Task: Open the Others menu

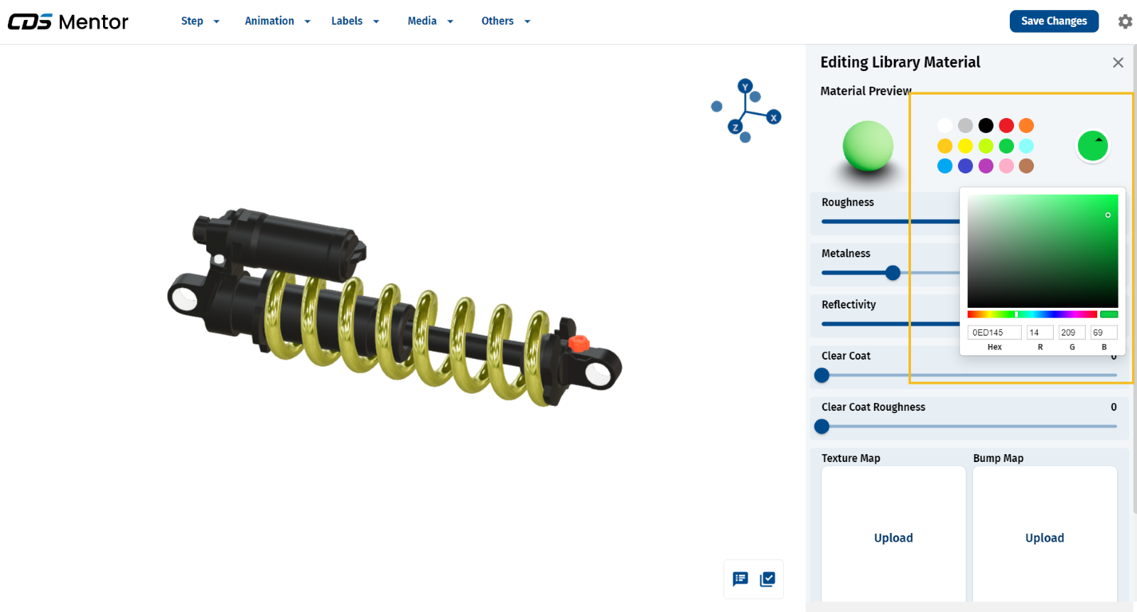Action: tap(505, 21)
